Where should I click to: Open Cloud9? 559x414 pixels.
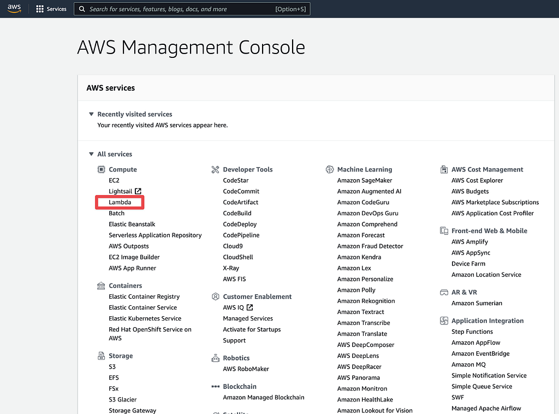233,246
